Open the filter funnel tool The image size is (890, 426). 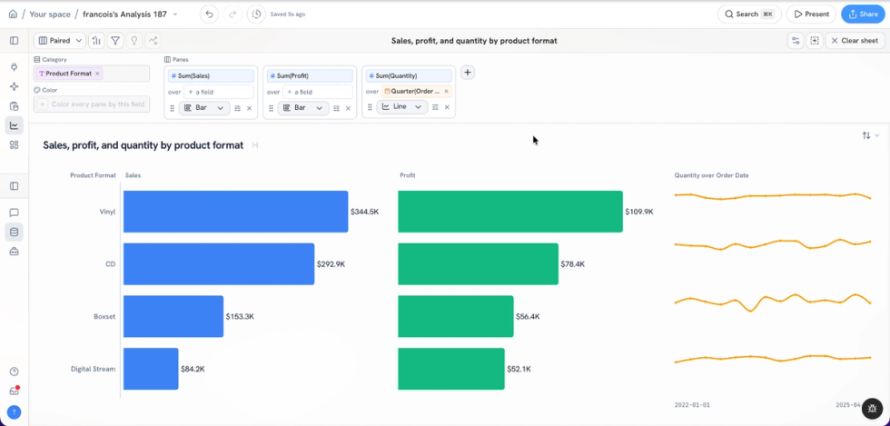pos(115,41)
